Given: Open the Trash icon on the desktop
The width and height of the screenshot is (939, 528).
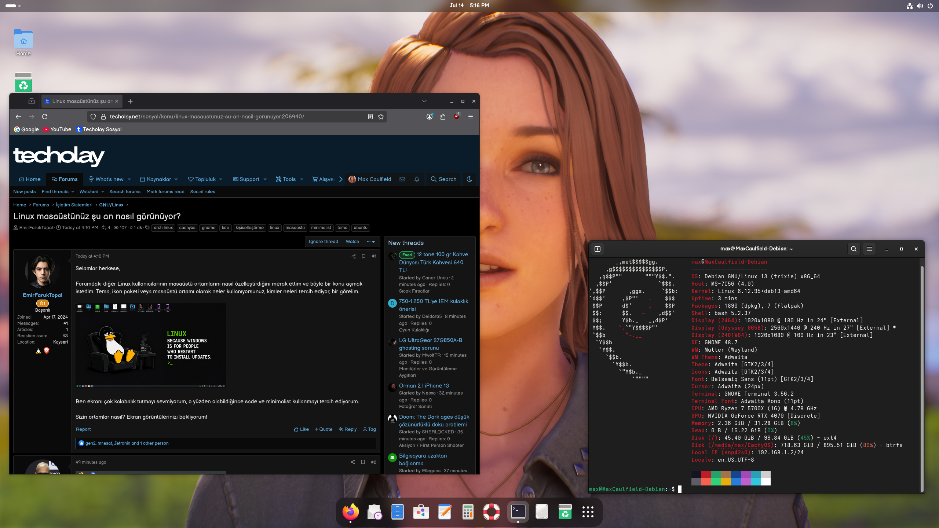Looking at the screenshot, I should point(23,82).
